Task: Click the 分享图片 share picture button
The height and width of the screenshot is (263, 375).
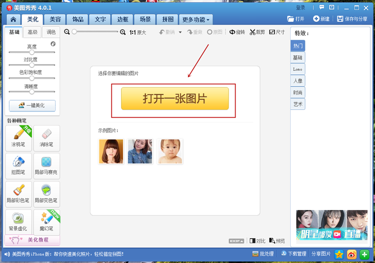Action: pyautogui.click(x=321, y=254)
